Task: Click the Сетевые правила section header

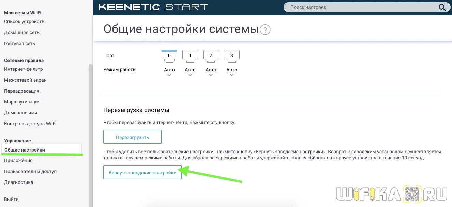Action: click(24, 60)
